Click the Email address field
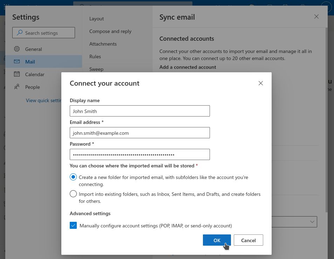The width and height of the screenshot is (334, 259). [x=139, y=133]
